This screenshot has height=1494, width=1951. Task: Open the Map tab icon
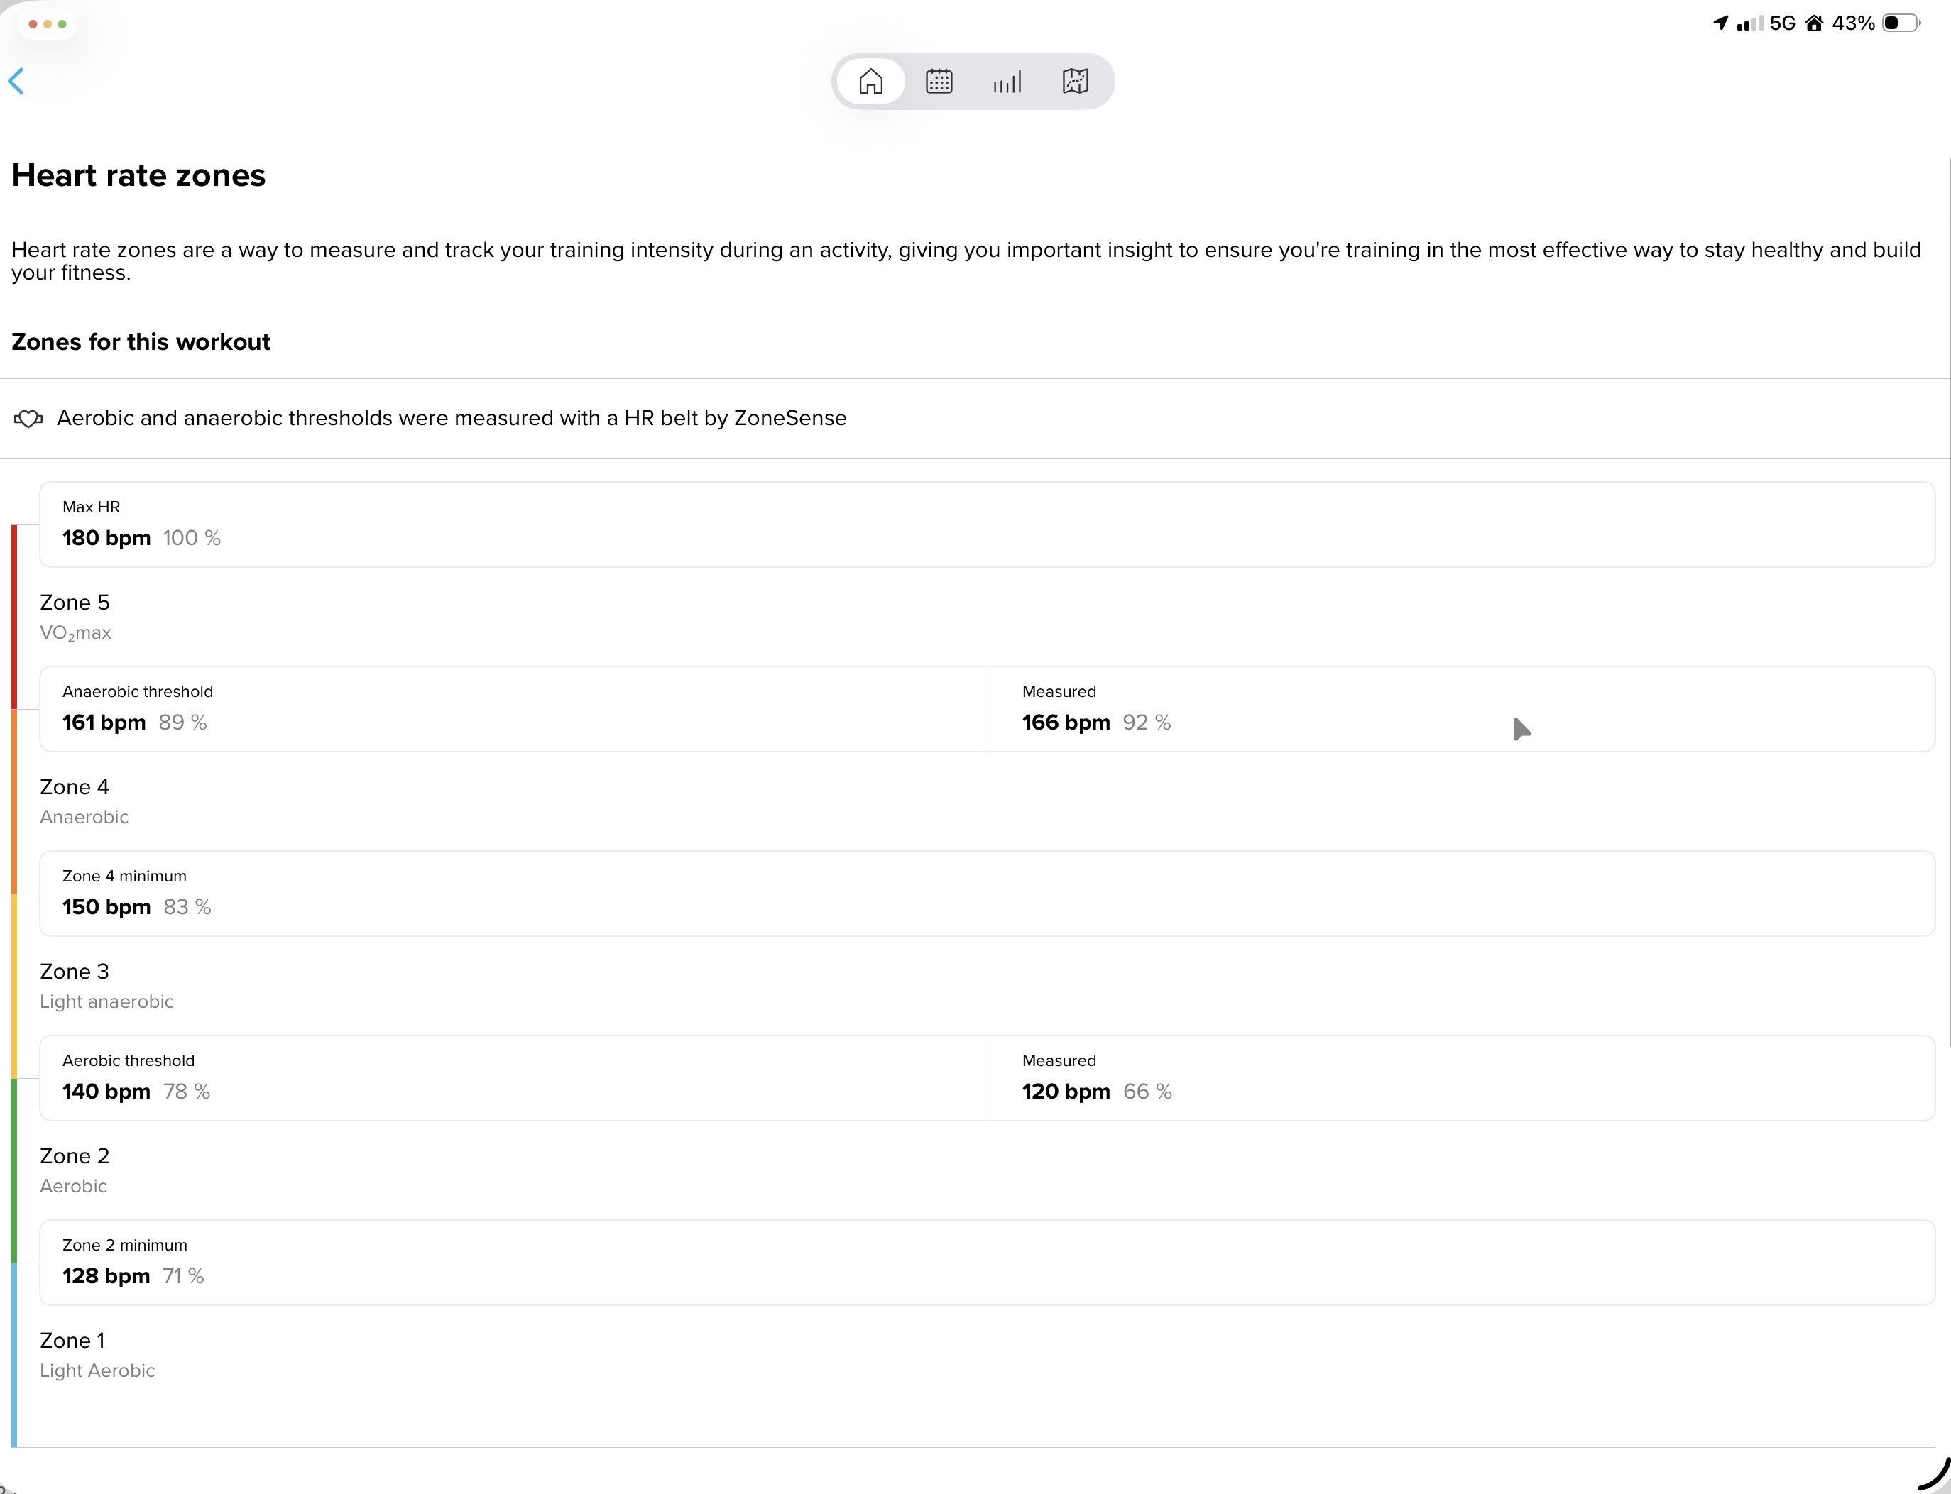click(x=1075, y=82)
